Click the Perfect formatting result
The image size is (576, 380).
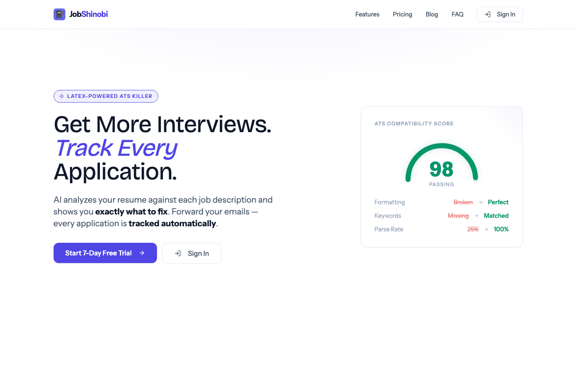pyautogui.click(x=498, y=202)
